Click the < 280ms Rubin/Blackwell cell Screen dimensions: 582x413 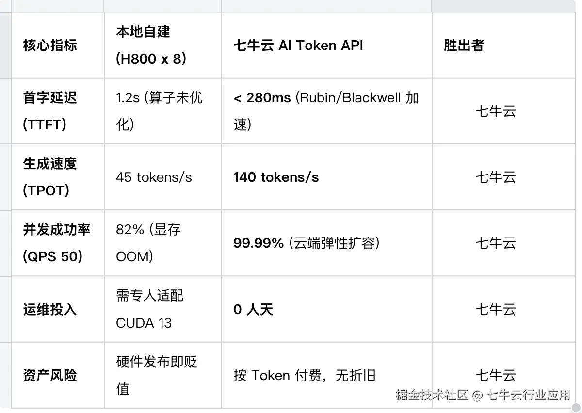[x=326, y=111]
